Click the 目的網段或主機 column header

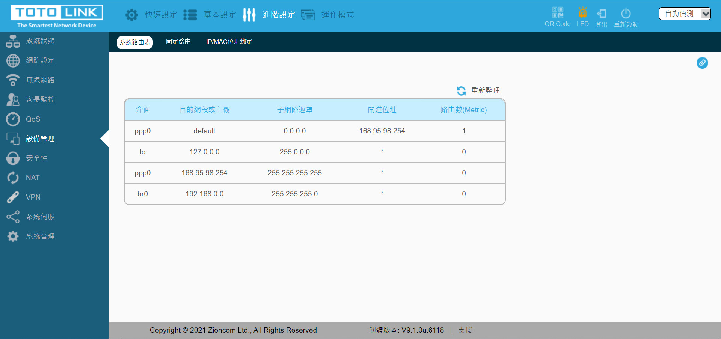point(205,110)
